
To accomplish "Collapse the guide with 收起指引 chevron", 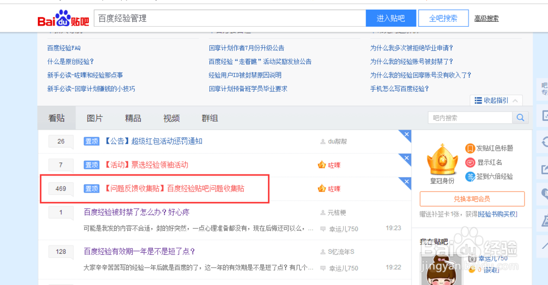I will point(515,101).
